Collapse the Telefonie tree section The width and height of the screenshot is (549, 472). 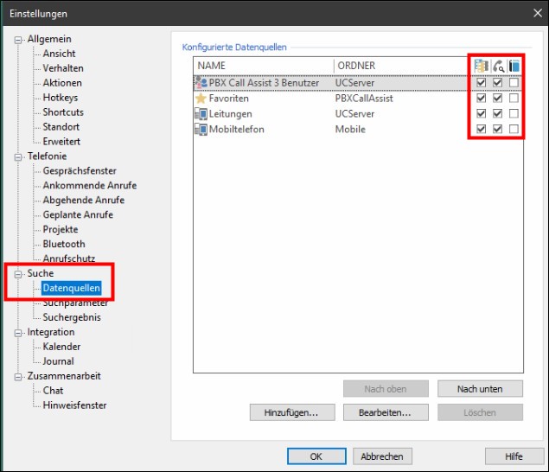(x=19, y=156)
